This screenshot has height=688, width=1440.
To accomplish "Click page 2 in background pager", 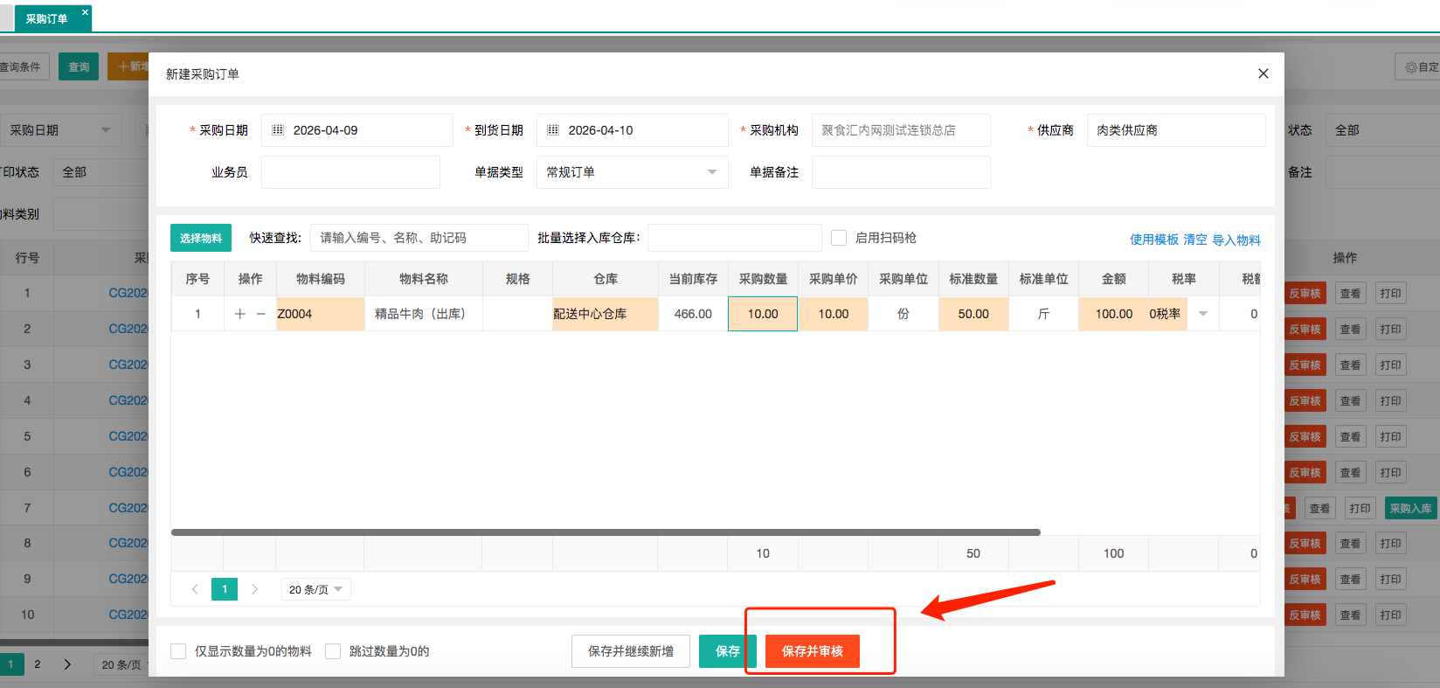I will (x=37, y=664).
